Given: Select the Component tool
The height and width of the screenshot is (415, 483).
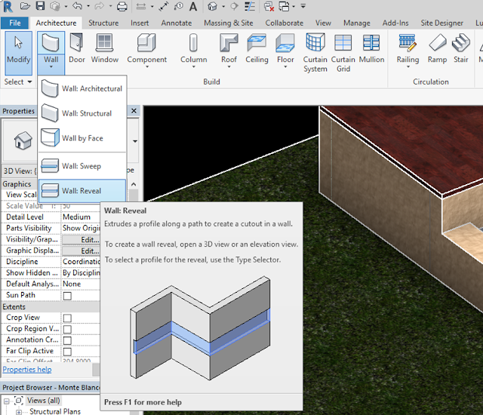Looking at the screenshot, I should pyautogui.click(x=146, y=48).
